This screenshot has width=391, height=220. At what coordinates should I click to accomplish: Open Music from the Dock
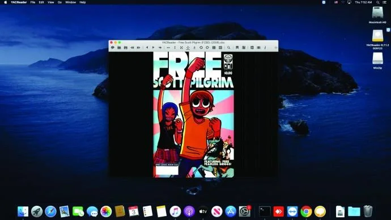pyautogui.click(x=175, y=211)
